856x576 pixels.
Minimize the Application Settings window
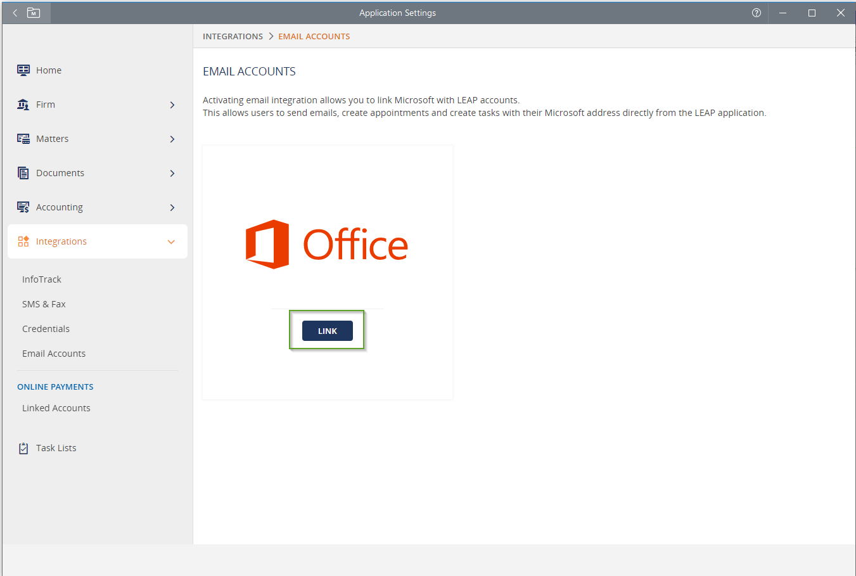coord(783,13)
